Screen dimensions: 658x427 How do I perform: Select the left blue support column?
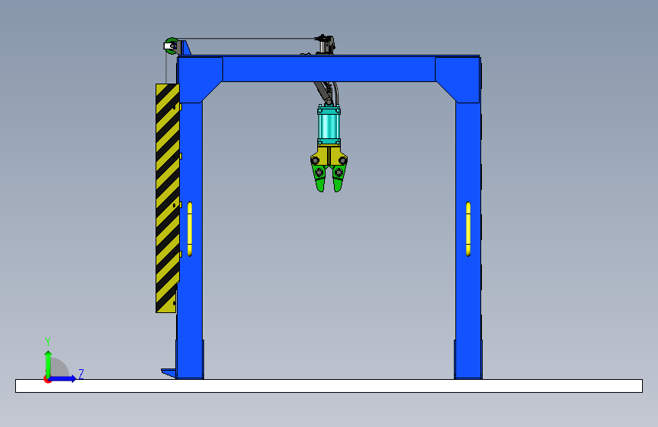point(190,239)
